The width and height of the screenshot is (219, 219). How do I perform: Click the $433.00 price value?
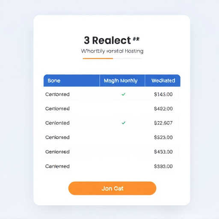coord(163,152)
